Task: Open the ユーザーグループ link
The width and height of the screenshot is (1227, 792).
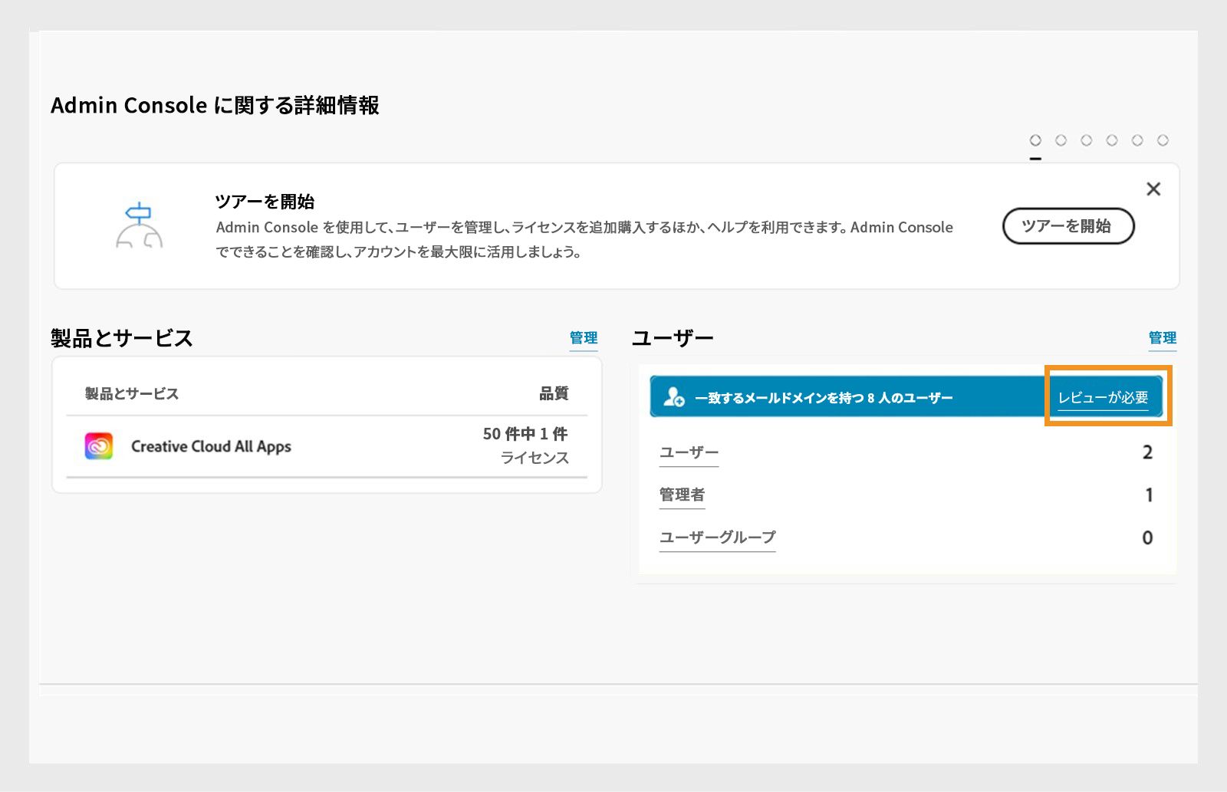Action: click(x=717, y=537)
